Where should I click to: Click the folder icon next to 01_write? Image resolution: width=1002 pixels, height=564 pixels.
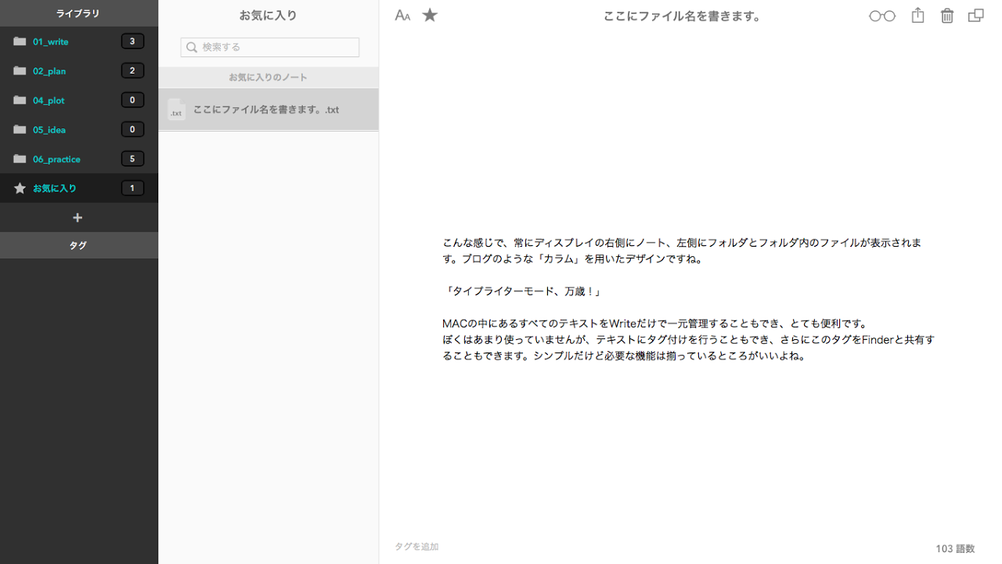(x=20, y=42)
